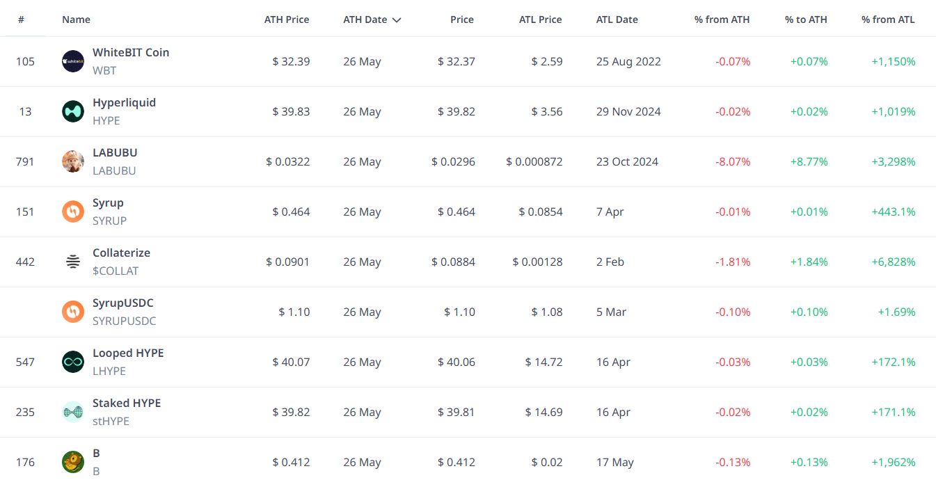
Task: Sort by % to ATH header
Action: [x=806, y=19]
